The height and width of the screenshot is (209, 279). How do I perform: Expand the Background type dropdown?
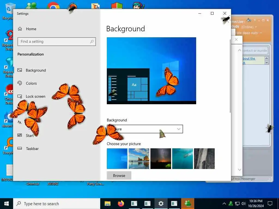click(x=145, y=129)
